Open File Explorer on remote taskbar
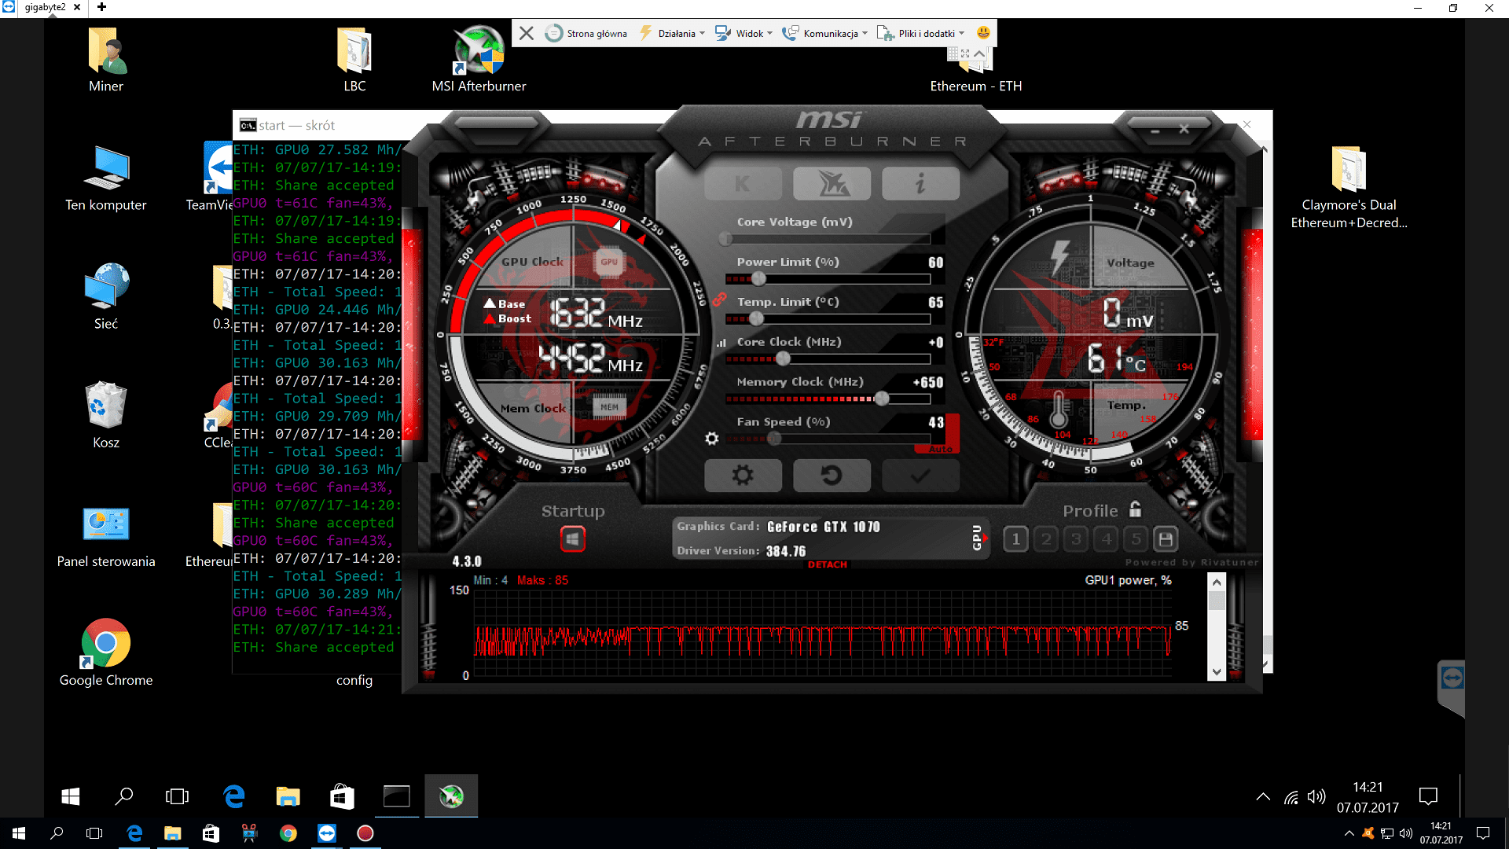 [x=288, y=796]
